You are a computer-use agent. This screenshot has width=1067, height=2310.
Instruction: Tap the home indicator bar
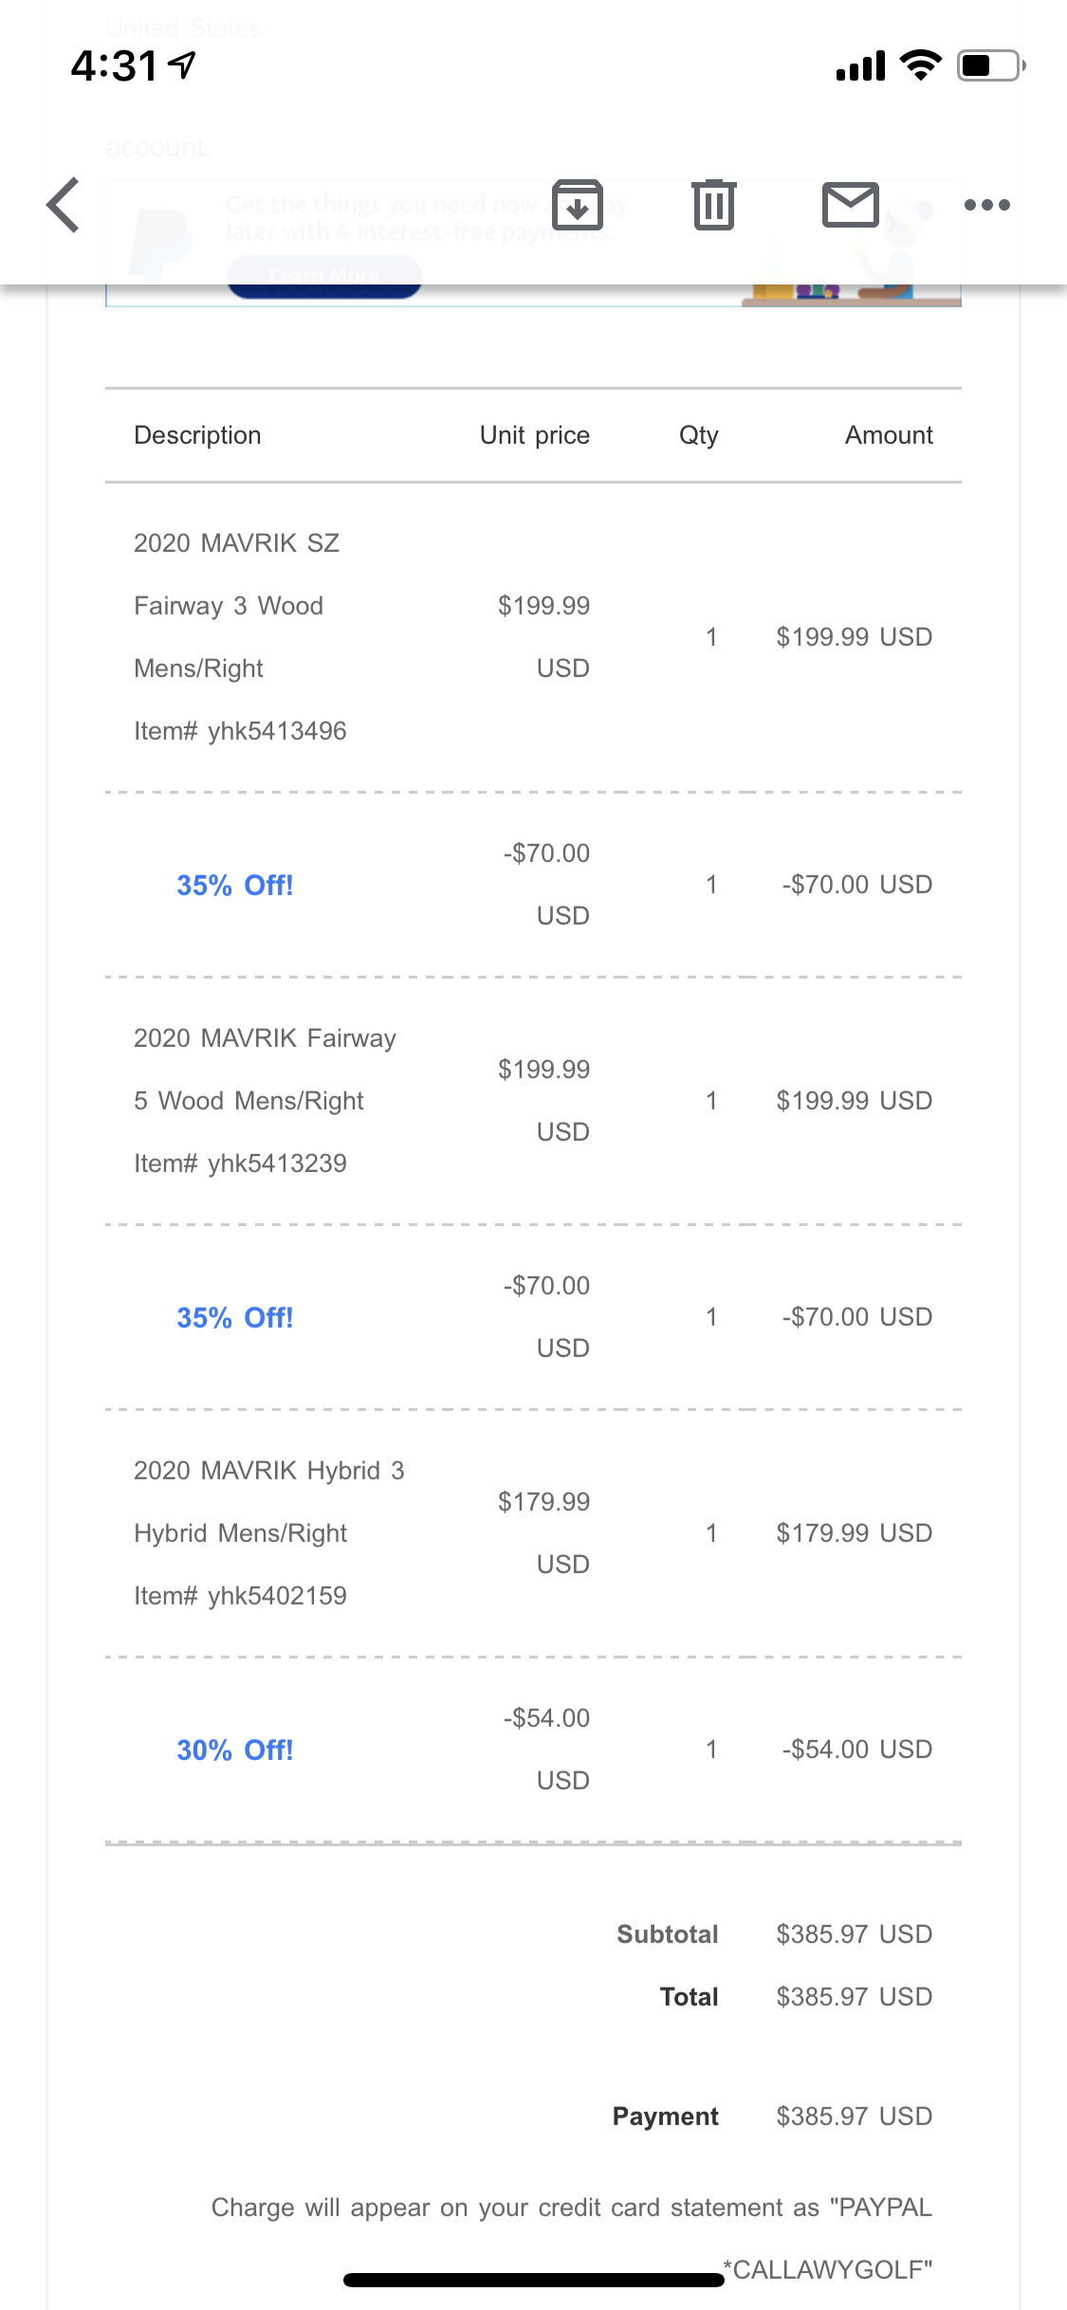pos(533,2280)
